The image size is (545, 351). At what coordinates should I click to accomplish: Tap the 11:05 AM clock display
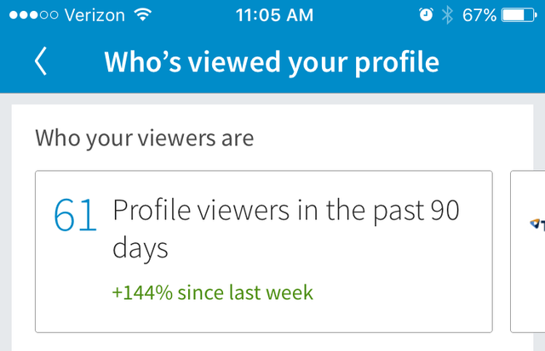[274, 15]
